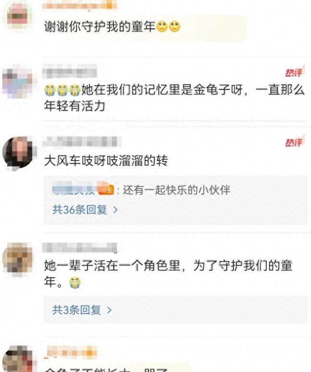Open blurred username above 谢谢你守护我的童年
This screenshot has height=372, width=311.
coord(79,4)
